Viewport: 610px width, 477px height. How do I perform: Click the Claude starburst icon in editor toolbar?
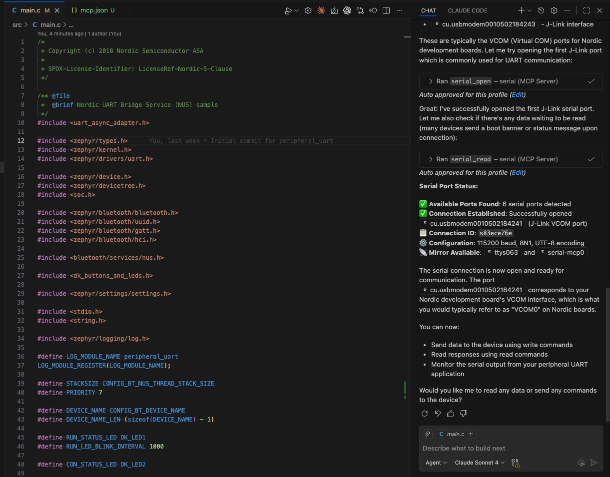pos(321,10)
